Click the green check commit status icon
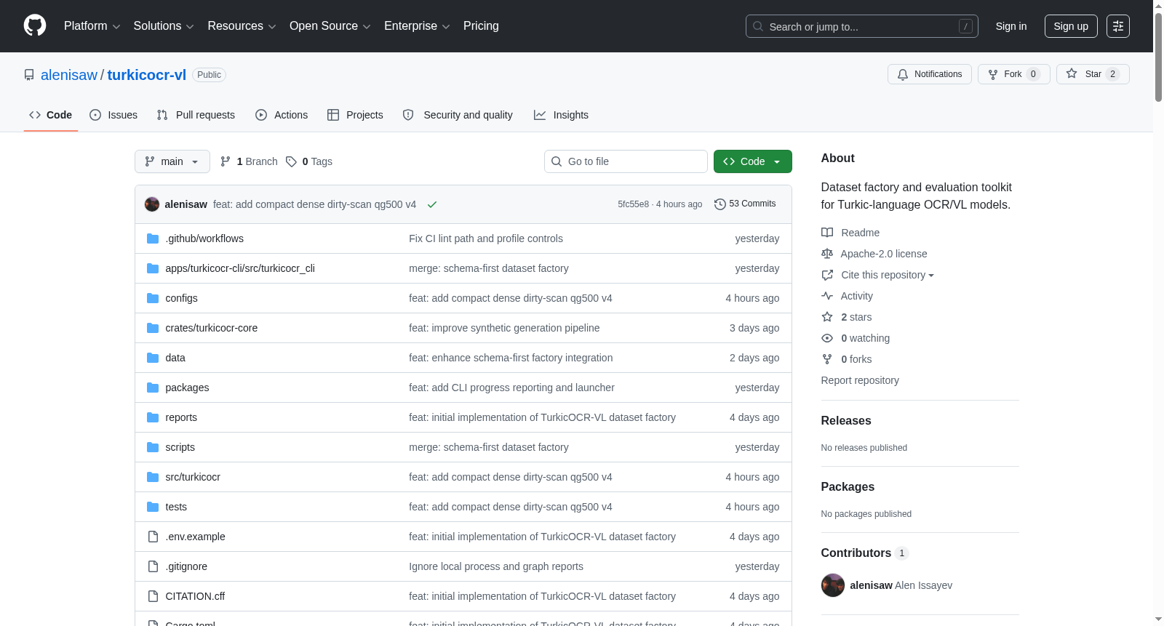The image size is (1164, 626). (432, 204)
